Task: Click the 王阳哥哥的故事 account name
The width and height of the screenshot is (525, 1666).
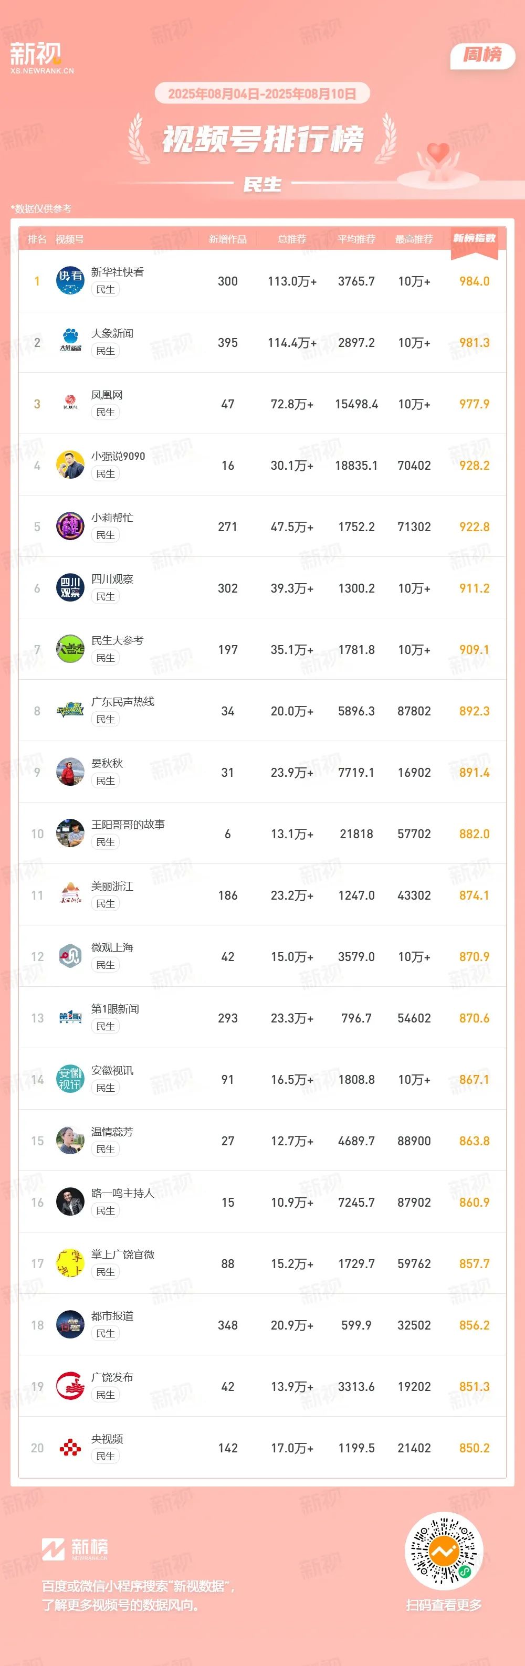Action: click(x=128, y=825)
